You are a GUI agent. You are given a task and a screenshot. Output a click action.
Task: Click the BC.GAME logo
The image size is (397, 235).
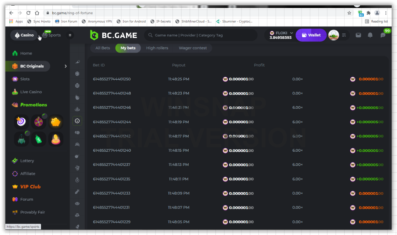[113, 35]
